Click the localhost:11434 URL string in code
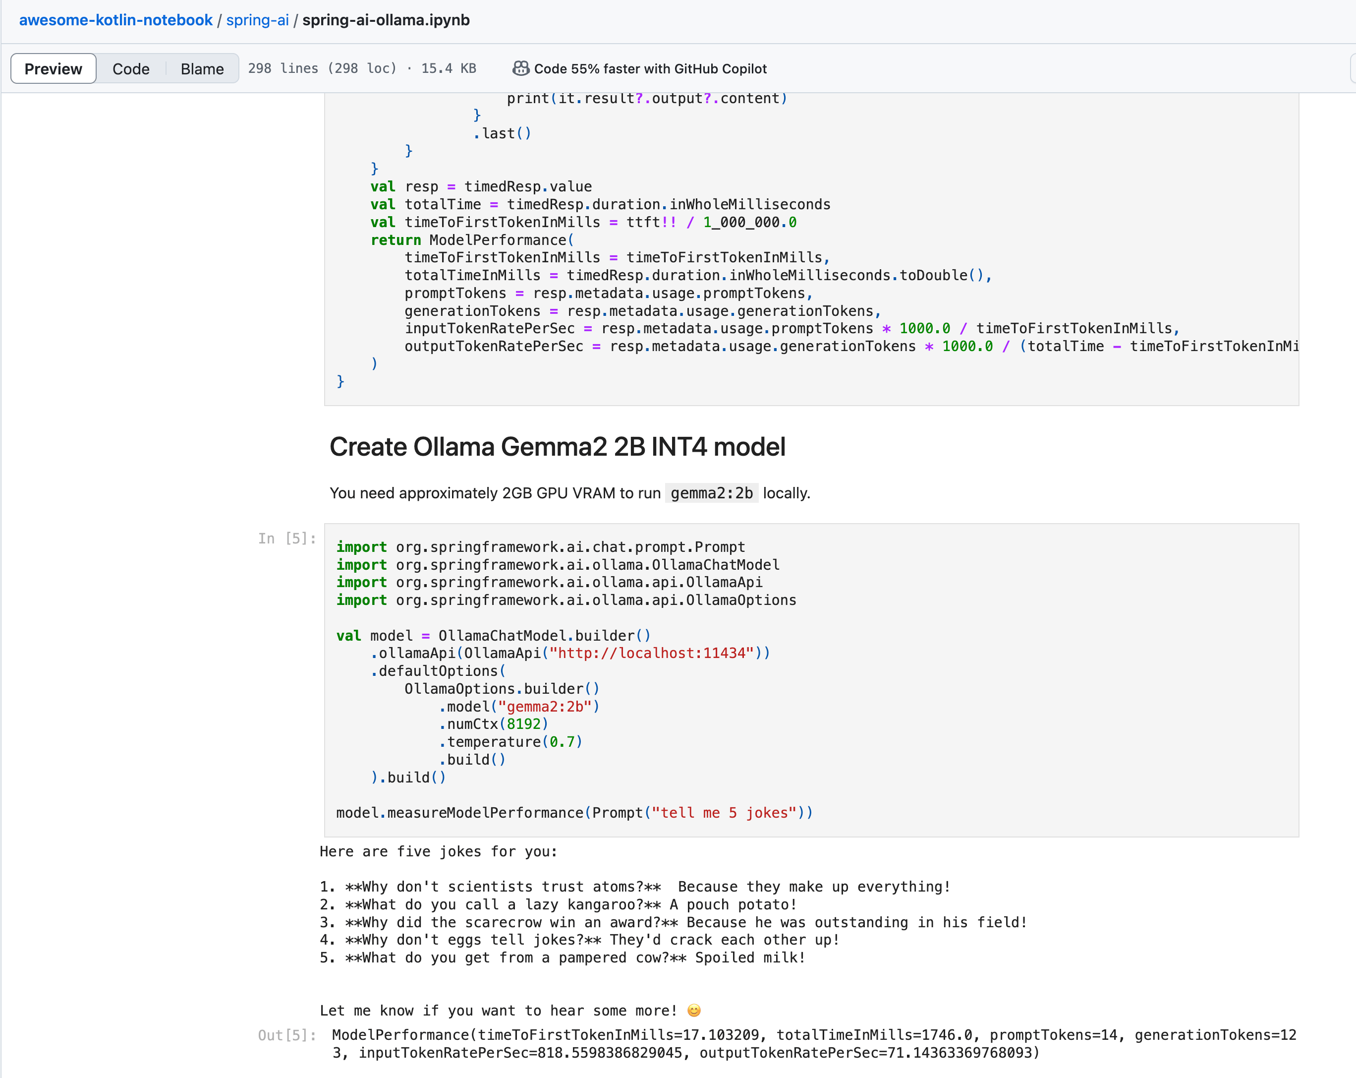 coord(651,653)
